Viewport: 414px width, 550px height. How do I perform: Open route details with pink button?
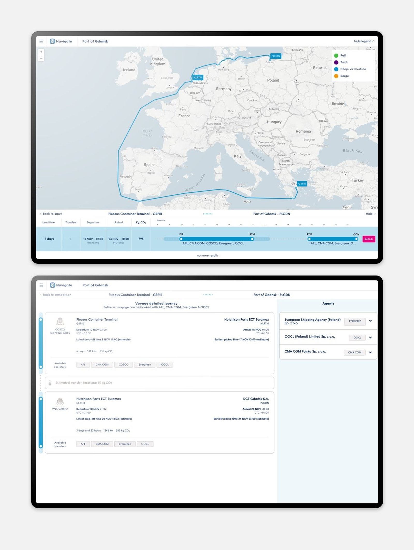coord(369,239)
